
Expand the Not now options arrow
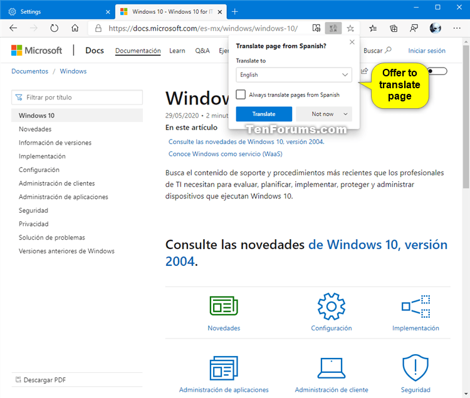click(345, 114)
